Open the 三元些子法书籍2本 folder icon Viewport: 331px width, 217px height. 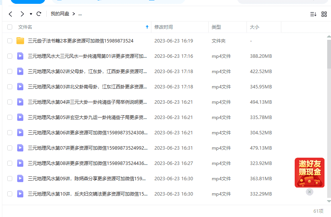coord(20,41)
